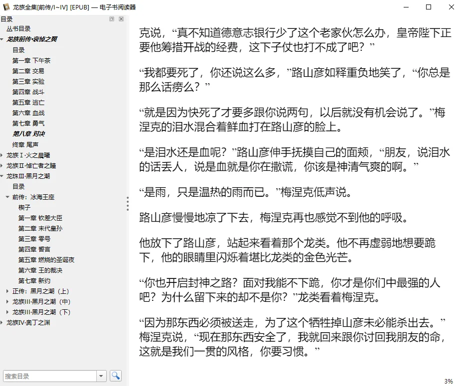The width and height of the screenshot is (460, 386).
Task: Go to 第一章 钦差大臣
Action: [40, 218]
